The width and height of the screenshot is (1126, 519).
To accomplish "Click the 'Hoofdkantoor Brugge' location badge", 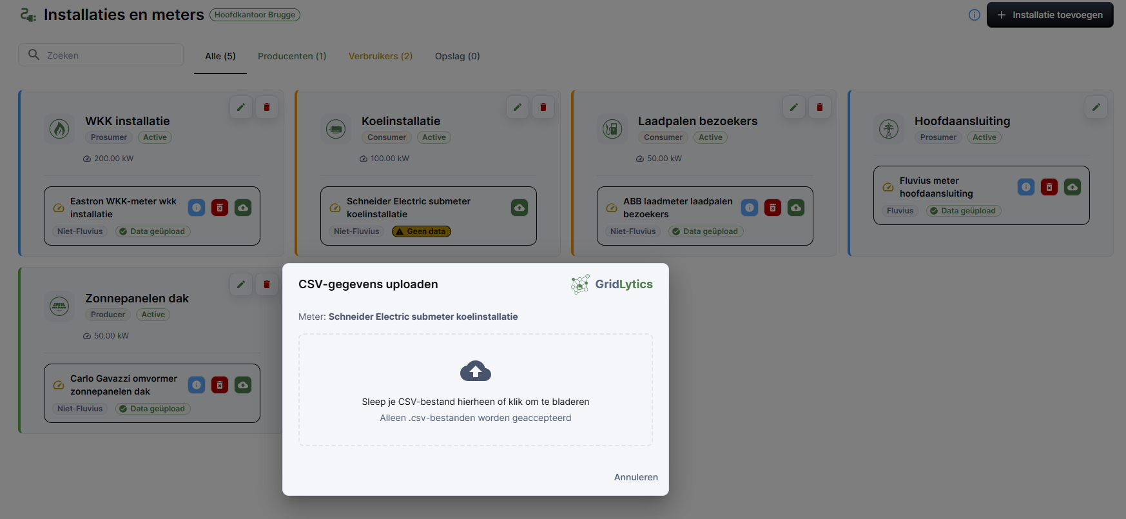I will [x=255, y=15].
